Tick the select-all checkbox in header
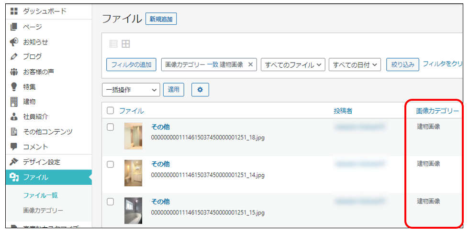Image resolution: width=469 pixels, height=233 pixels. click(111, 111)
